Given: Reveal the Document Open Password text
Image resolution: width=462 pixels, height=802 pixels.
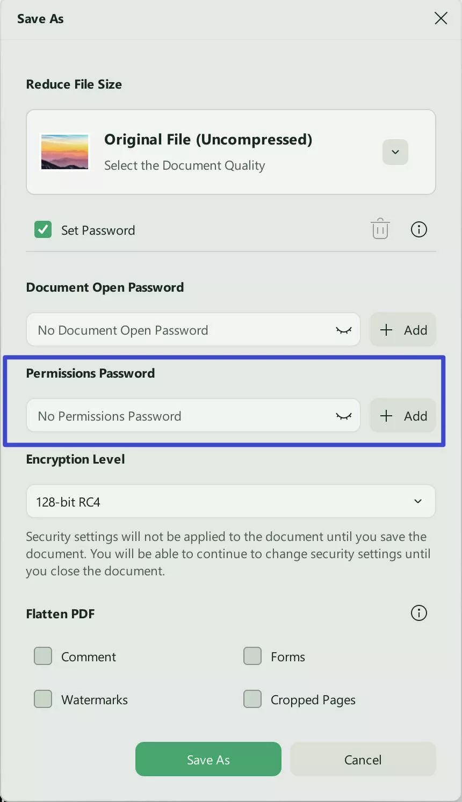Looking at the screenshot, I should (343, 329).
